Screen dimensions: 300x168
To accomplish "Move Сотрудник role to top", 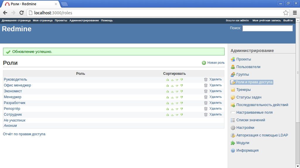I will [x=168, y=115].
